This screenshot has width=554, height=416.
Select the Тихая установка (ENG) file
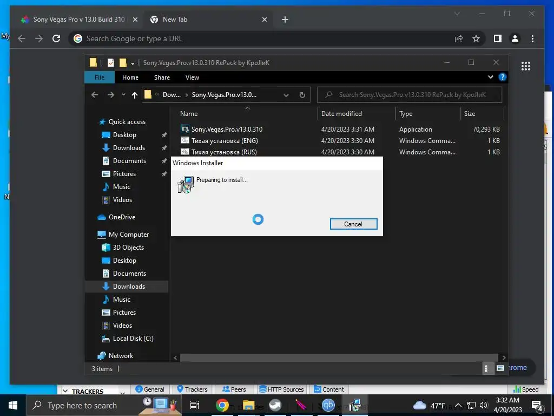[x=225, y=140]
